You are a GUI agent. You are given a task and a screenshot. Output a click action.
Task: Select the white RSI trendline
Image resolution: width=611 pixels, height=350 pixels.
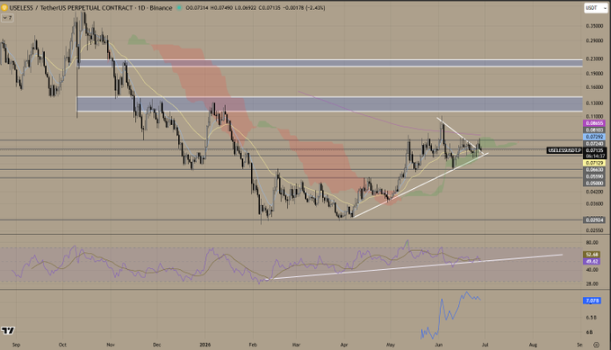coord(415,267)
